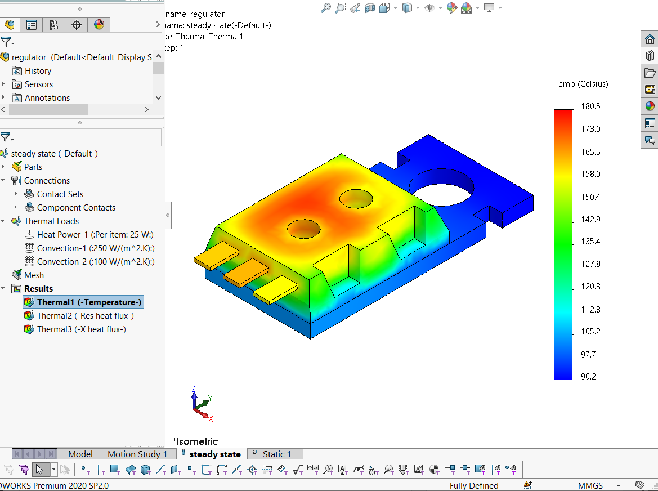The height and width of the screenshot is (491, 658).
Task: Select Thermal2 Res heat flux result
Action: click(85, 316)
